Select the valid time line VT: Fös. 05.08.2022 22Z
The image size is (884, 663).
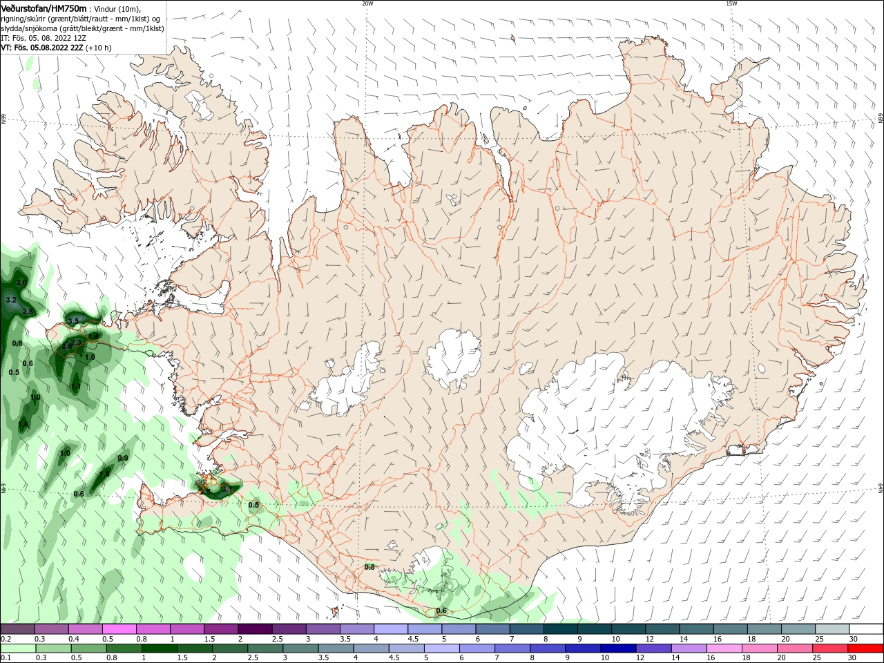[41, 48]
